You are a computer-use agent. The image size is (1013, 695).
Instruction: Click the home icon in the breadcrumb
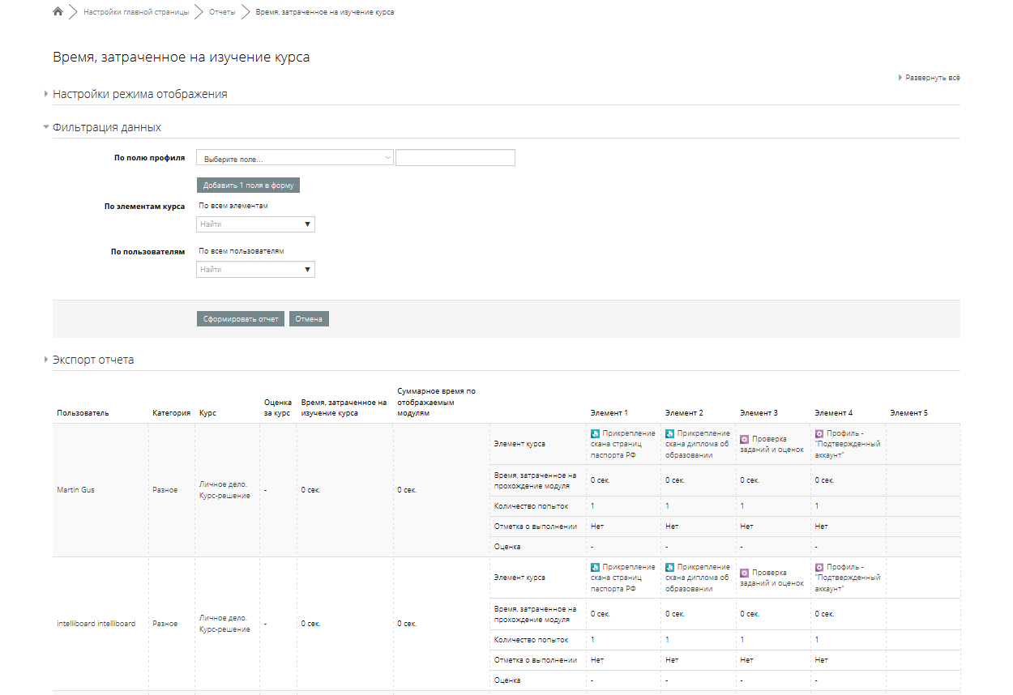(x=58, y=12)
